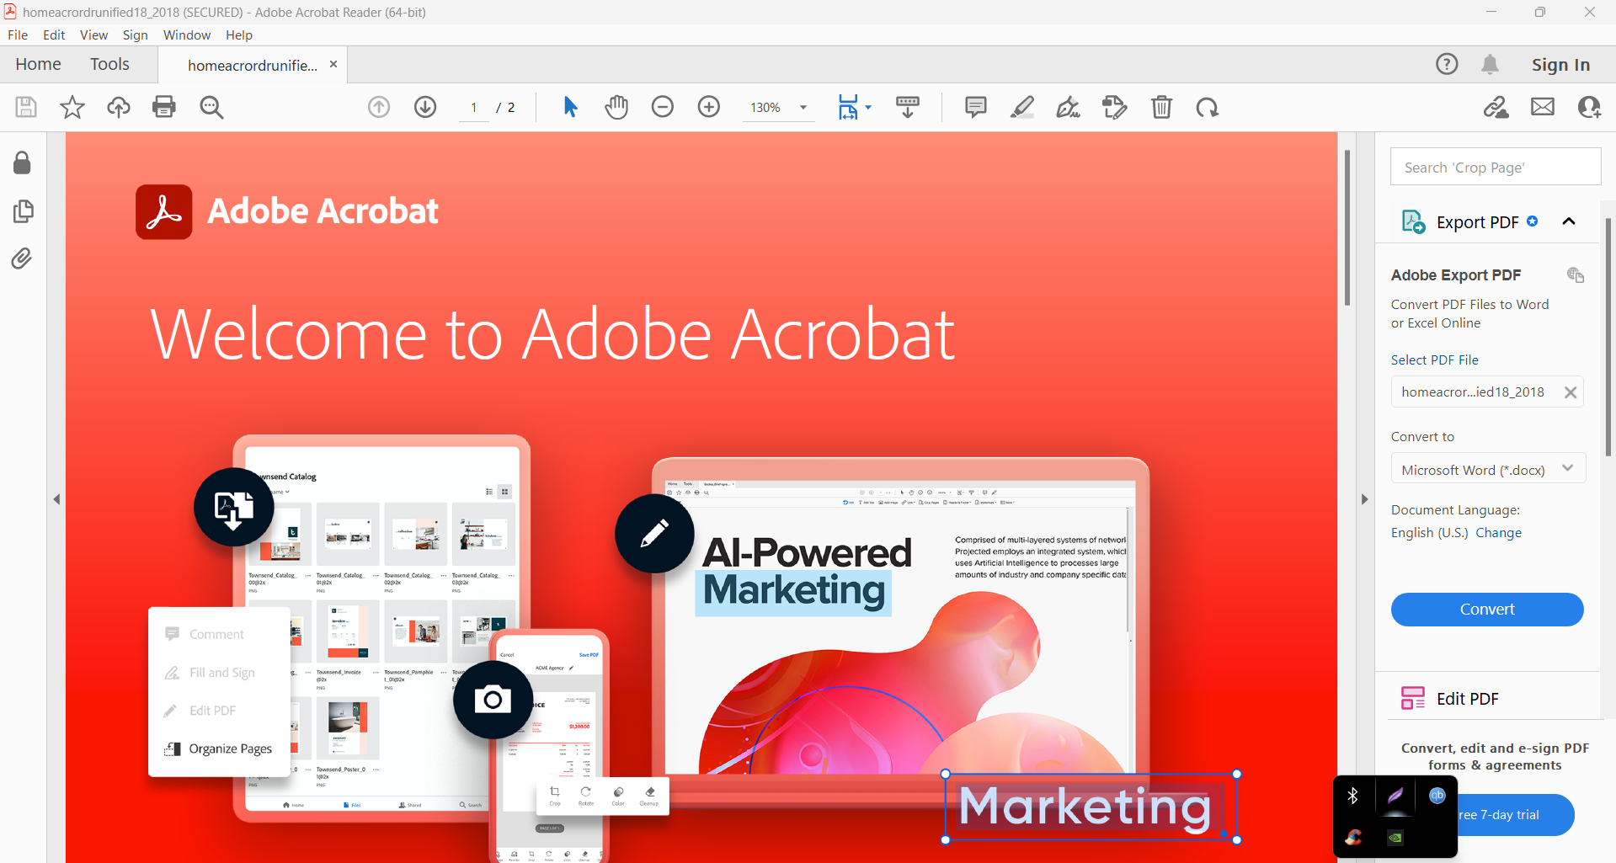Go to next page arrow
This screenshot has width=1616, height=863.
point(425,107)
